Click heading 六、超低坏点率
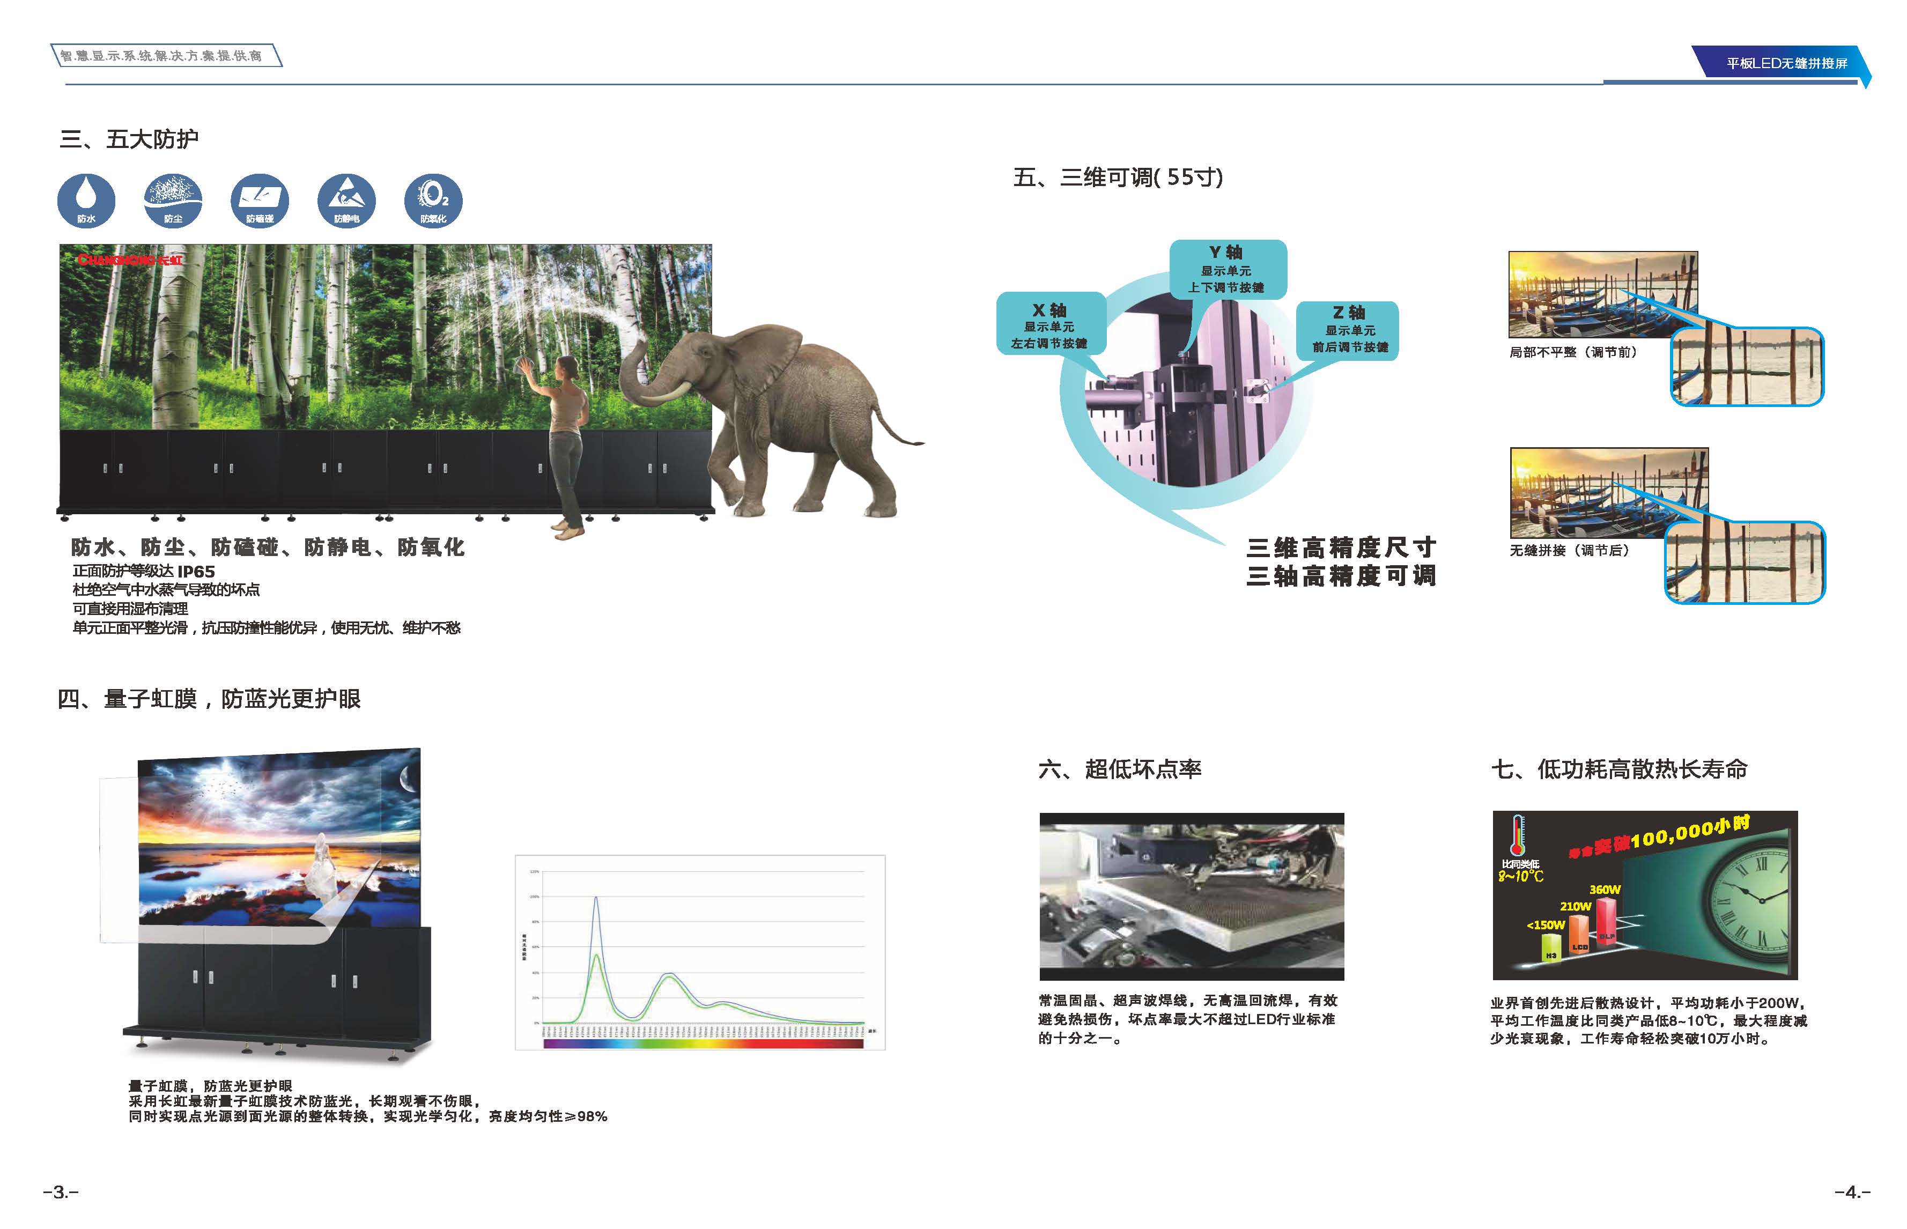Viewport: 1907px width, 1229px height. pos(1119,769)
